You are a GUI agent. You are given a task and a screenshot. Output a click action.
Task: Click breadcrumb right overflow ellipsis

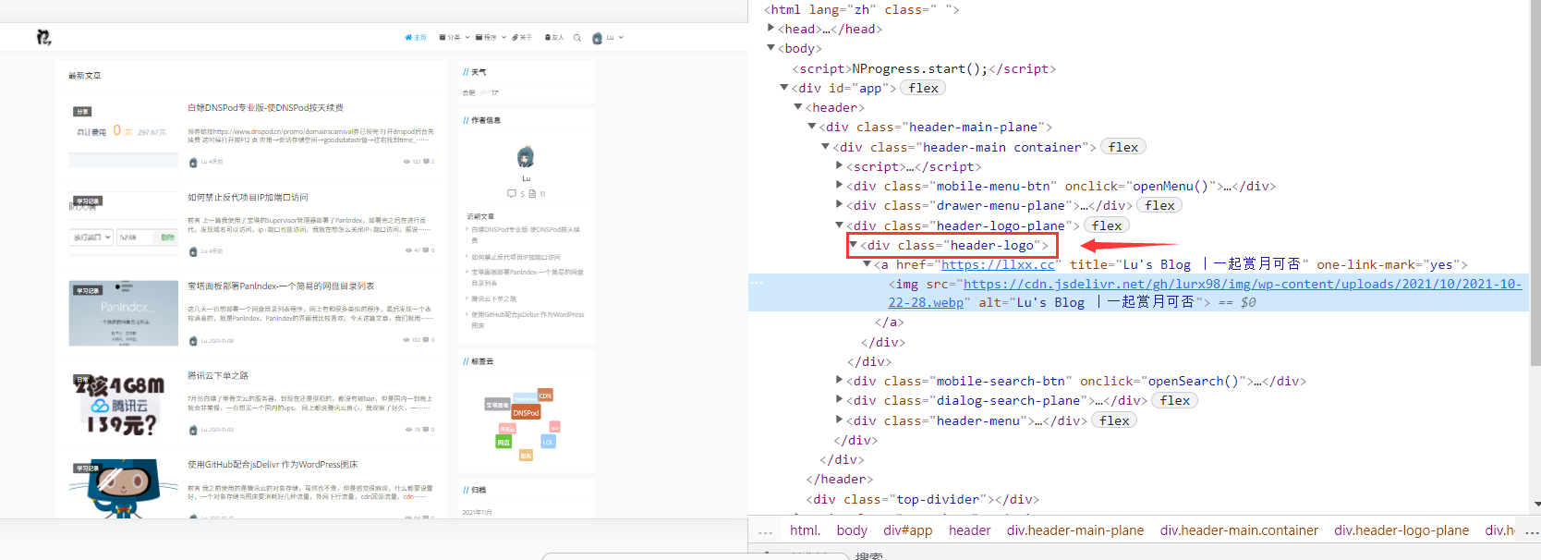click(1532, 531)
